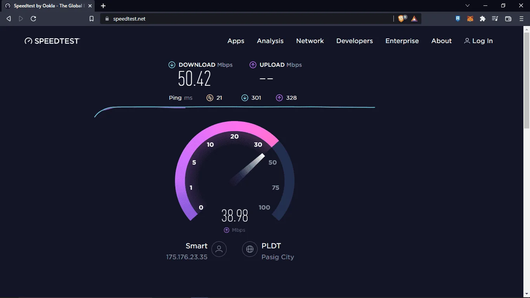
Task: Open the About menu item
Action: [442, 41]
